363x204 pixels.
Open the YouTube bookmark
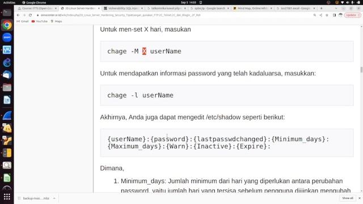coord(39,22)
